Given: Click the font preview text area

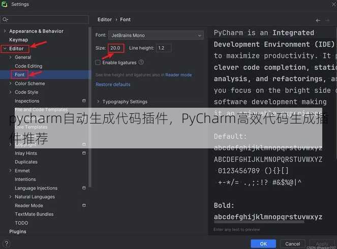Looking at the screenshot, I should [x=272, y=127].
